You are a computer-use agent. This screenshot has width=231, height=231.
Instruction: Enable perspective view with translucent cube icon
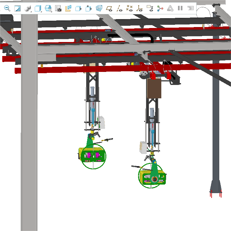pyautogui.click(x=99, y=9)
